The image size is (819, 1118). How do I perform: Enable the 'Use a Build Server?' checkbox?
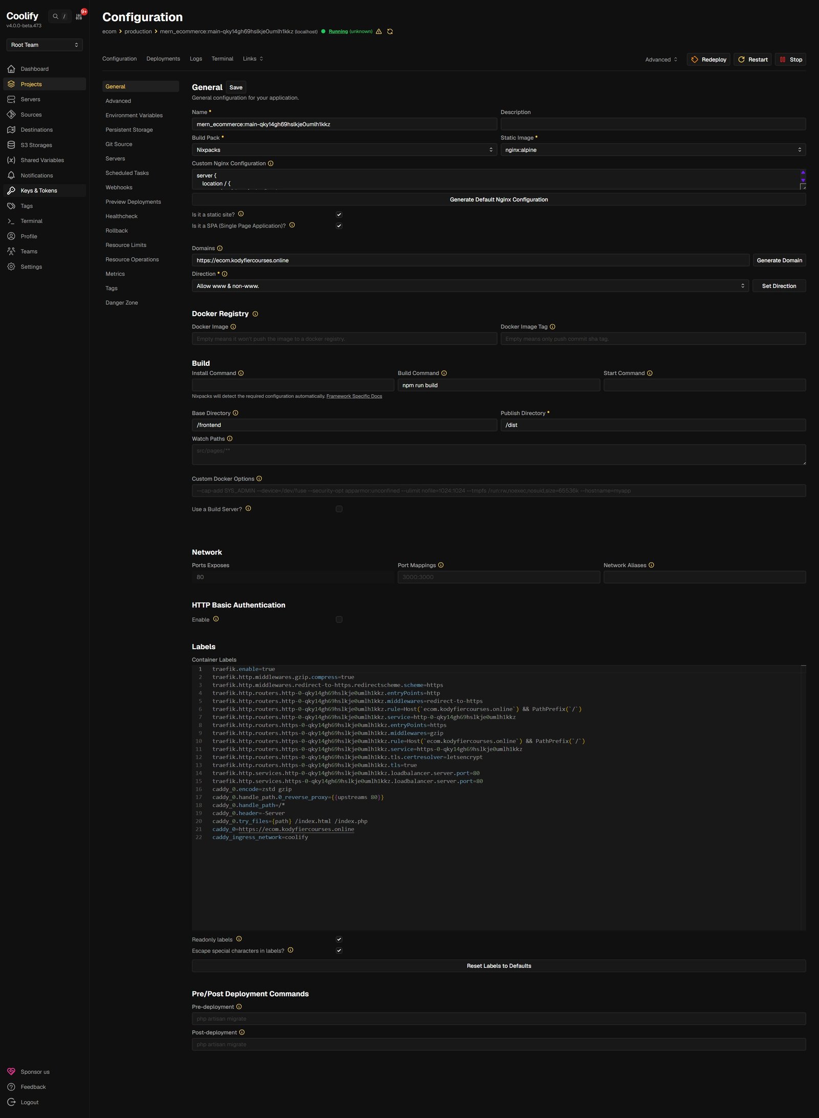pyautogui.click(x=339, y=509)
